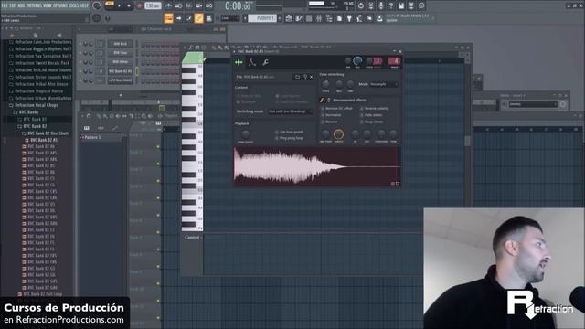Image resolution: width=585 pixels, height=329 pixels.
Task: Select Pattern 1 in the playlist picker
Action: point(101,137)
